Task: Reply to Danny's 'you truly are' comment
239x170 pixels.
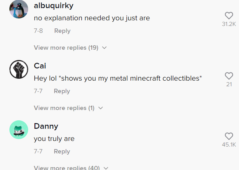Action: tap(62, 152)
